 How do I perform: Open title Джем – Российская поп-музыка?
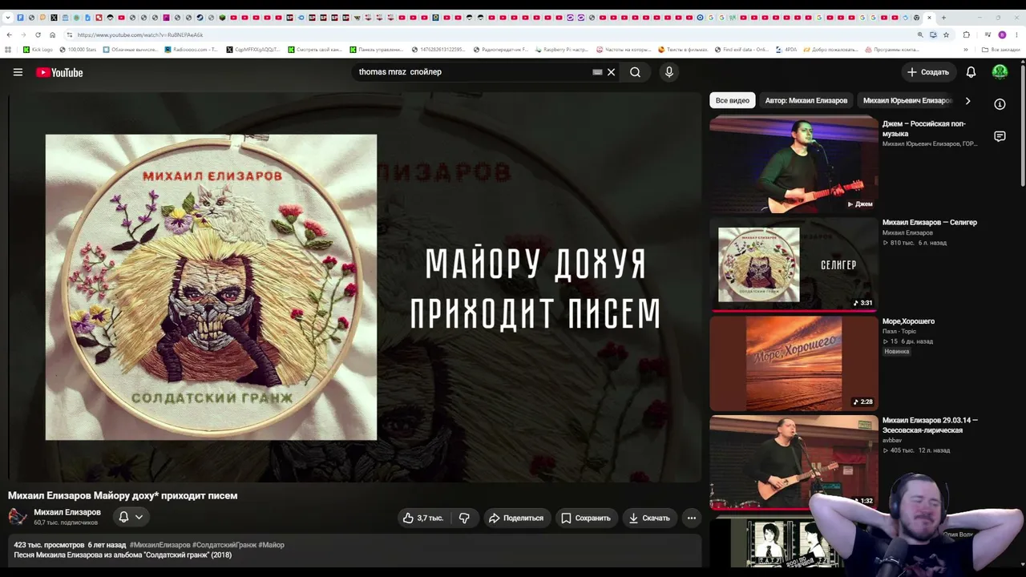click(924, 129)
